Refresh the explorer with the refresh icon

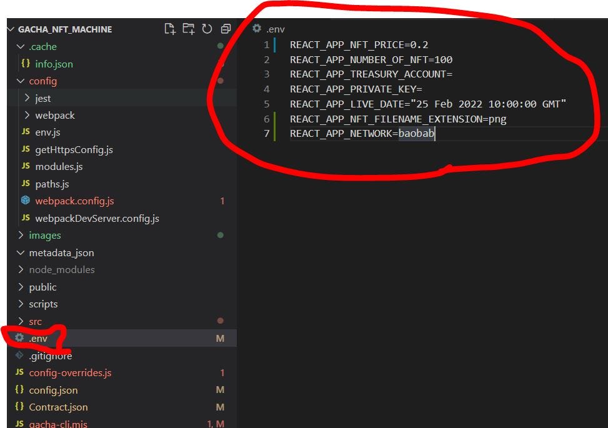tap(207, 29)
